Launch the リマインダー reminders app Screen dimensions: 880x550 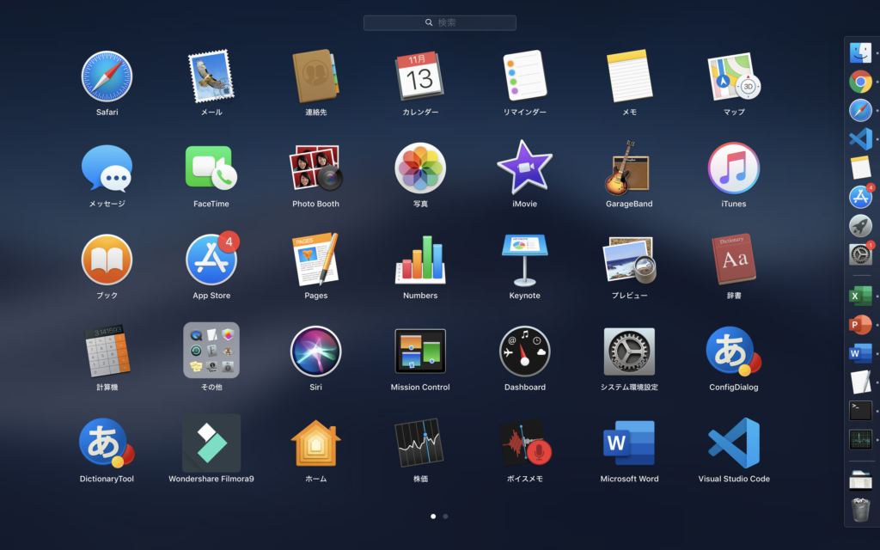[525, 76]
